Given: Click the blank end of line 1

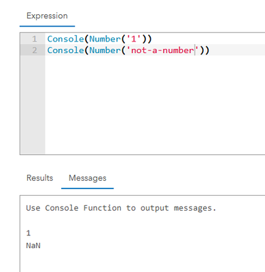Looking at the screenshot, I should coord(209,39).
